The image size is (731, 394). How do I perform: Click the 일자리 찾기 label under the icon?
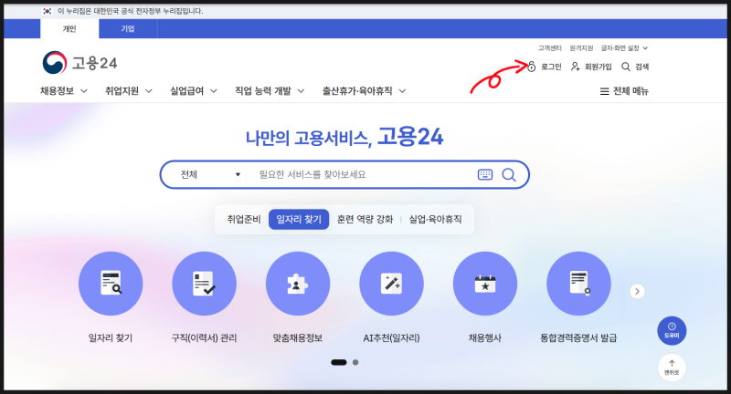pyautogui.click(x=111, y=338)
